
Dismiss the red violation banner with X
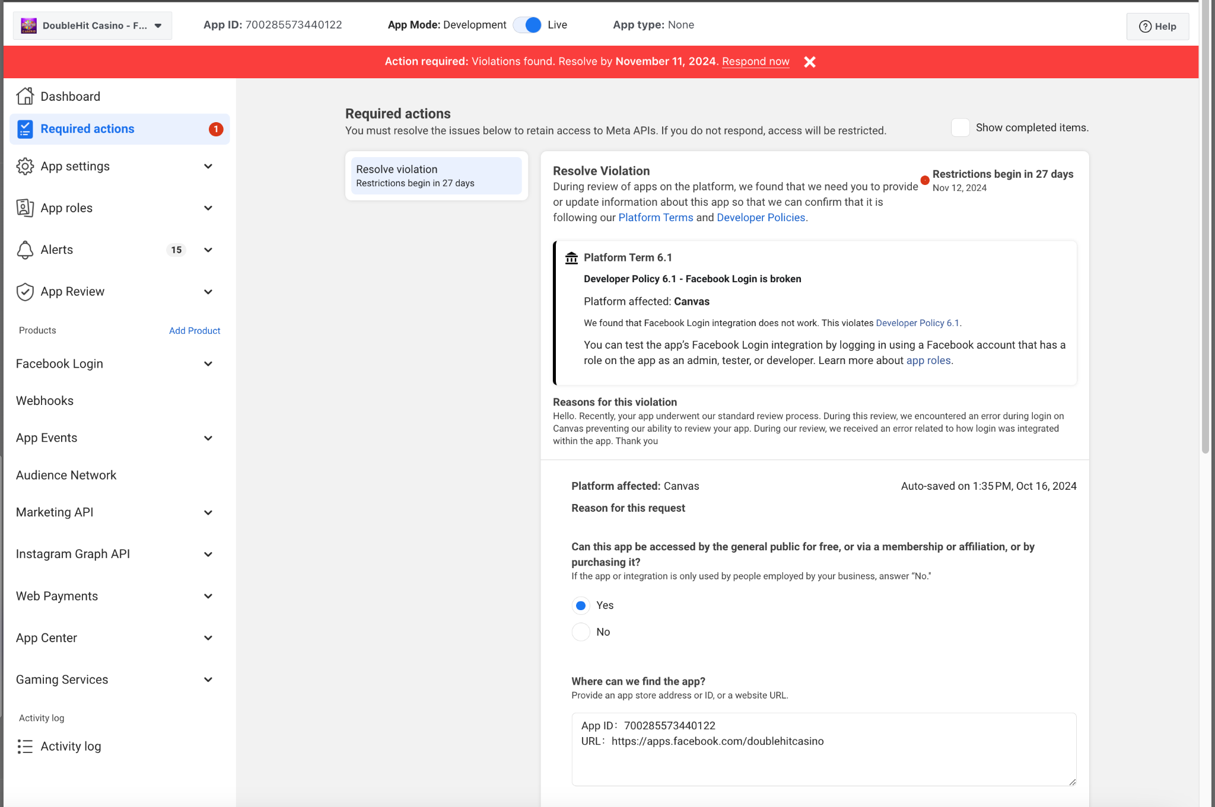coord(810,62)
